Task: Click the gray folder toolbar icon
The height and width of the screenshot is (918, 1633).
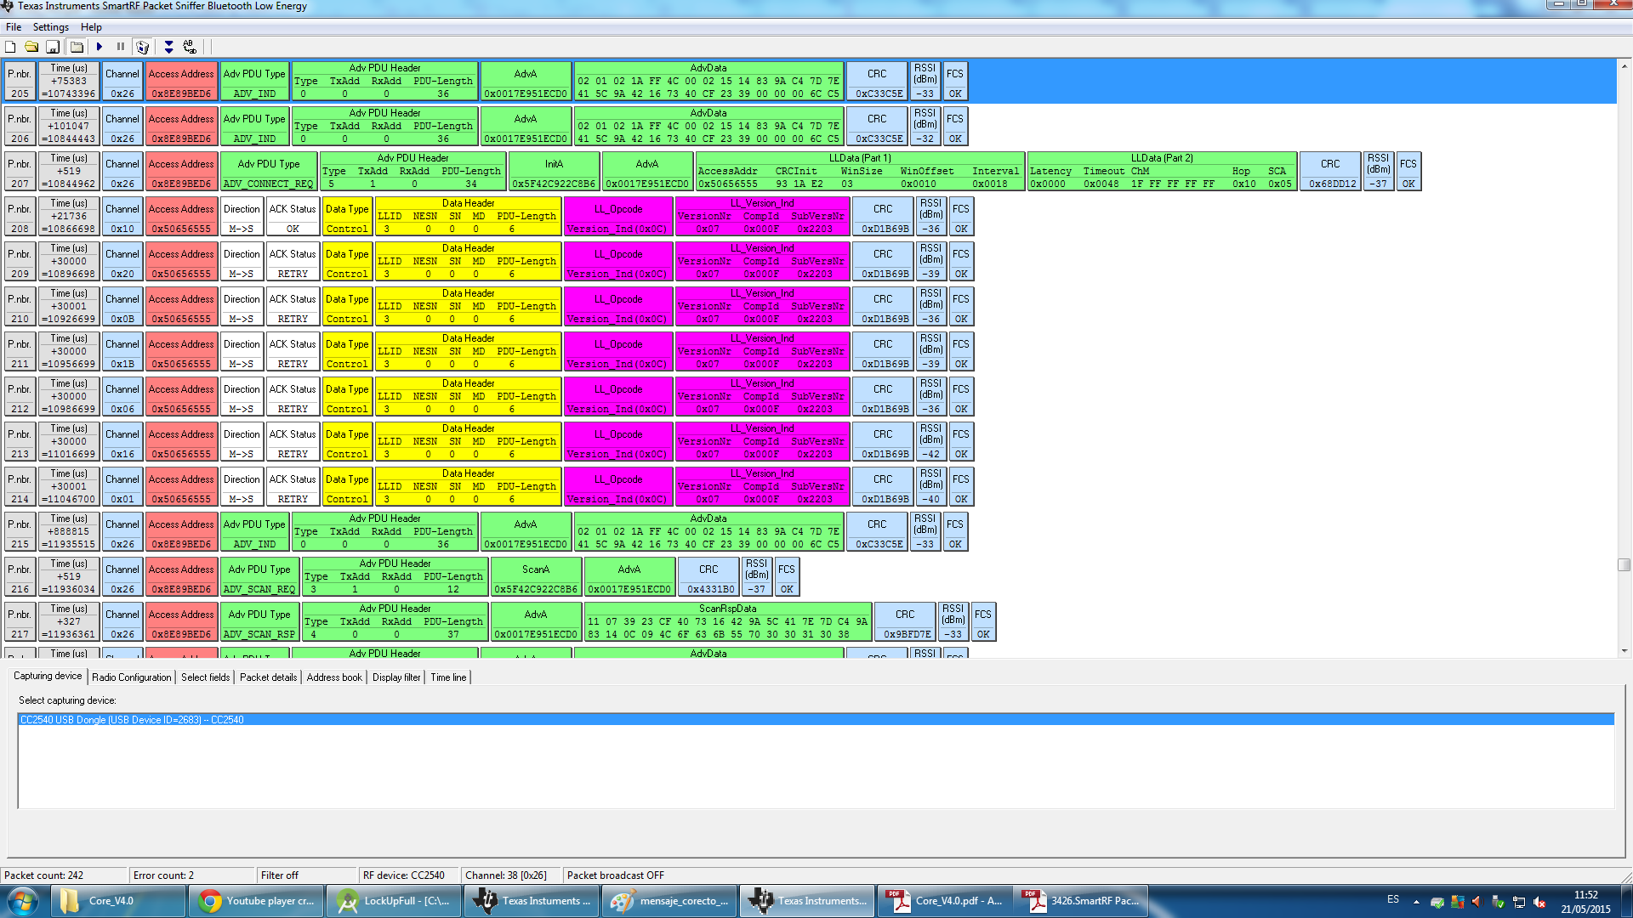Action: (77, 48)
